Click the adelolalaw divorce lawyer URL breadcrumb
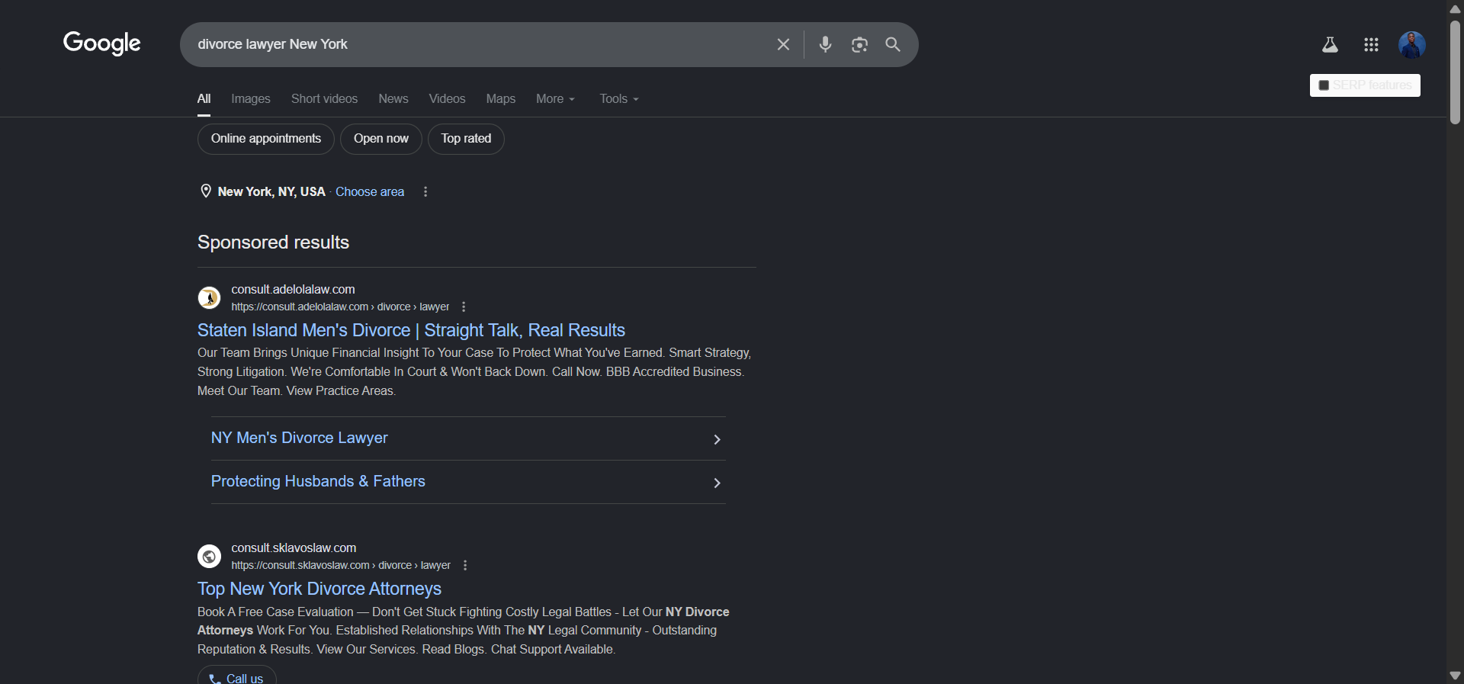The height and width of the screenshot is (684, 1464). click(340, 307)
